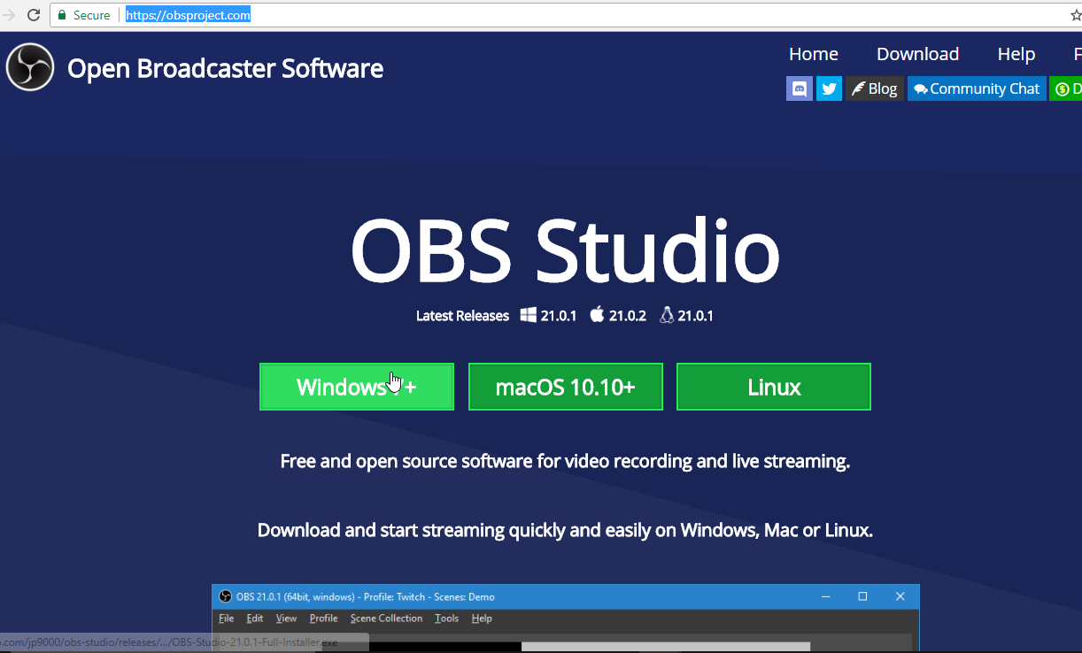Click the Apple logo beside 21.0.2
1082x653 pixels.
point(597,314)
